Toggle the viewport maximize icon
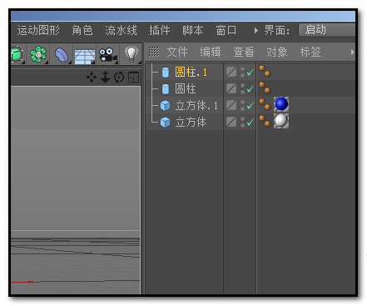This screenshot has height=306, width=367. coord(133,78)
